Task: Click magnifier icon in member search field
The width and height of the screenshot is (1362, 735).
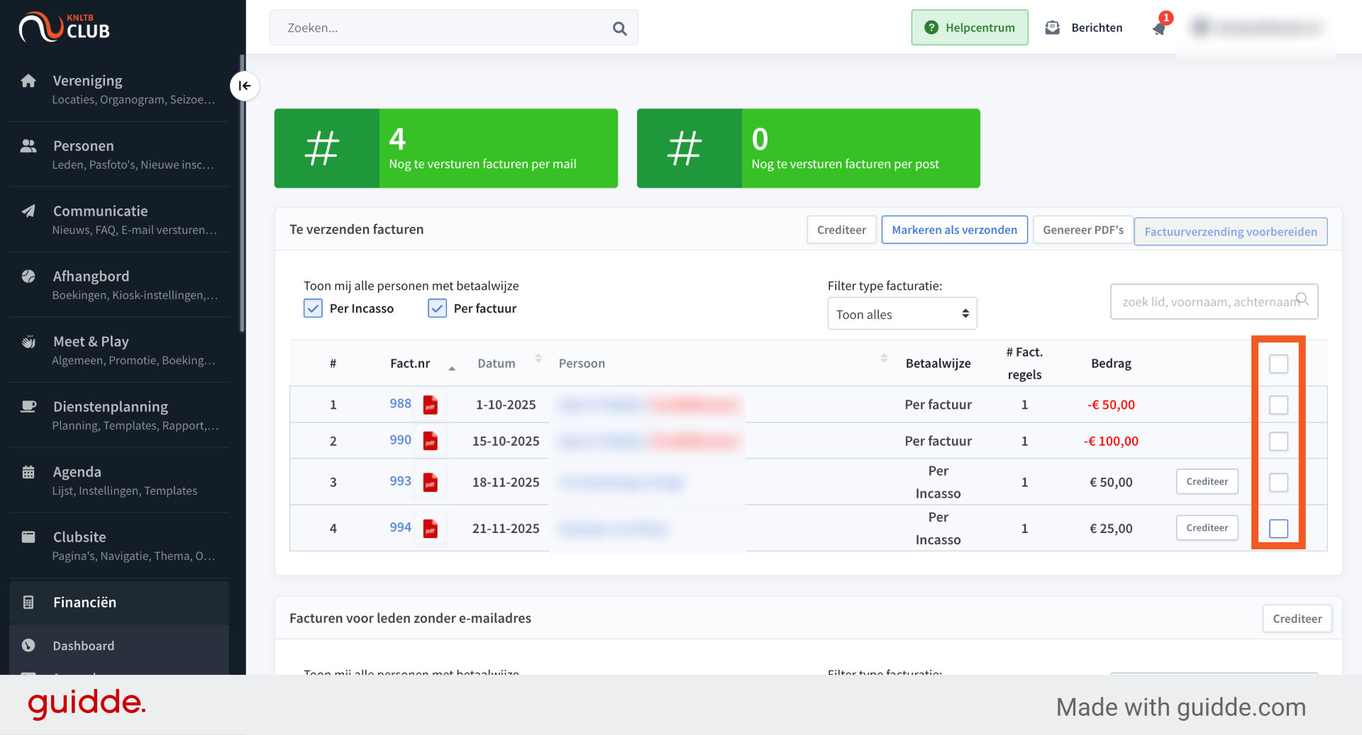Action: tap(1302, 299)
